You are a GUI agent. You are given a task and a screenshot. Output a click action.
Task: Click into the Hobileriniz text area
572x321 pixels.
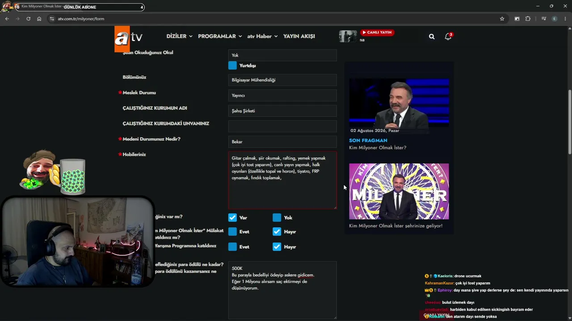coord(282,180)
